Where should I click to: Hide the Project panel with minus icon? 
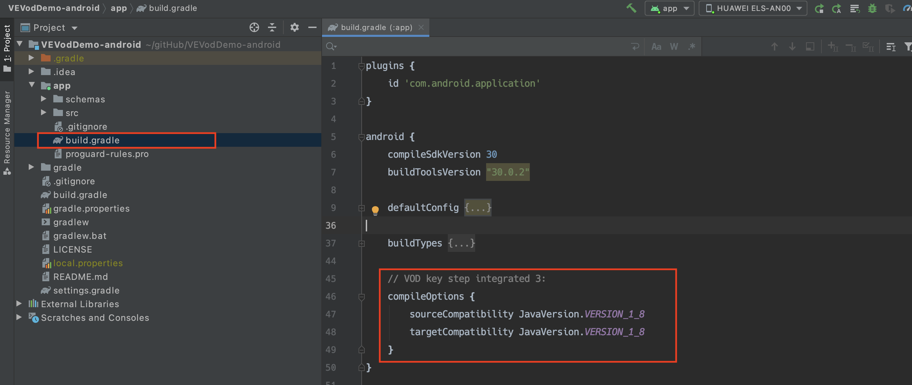tap(312, 27)
